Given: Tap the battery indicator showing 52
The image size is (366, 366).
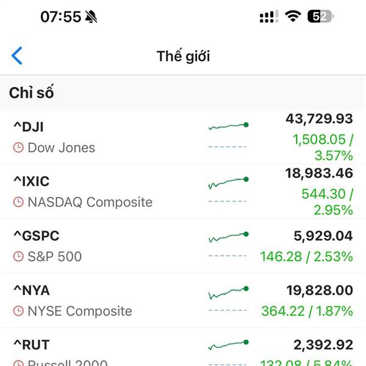Looking at the screenshot, I should [x=320, y=16].
